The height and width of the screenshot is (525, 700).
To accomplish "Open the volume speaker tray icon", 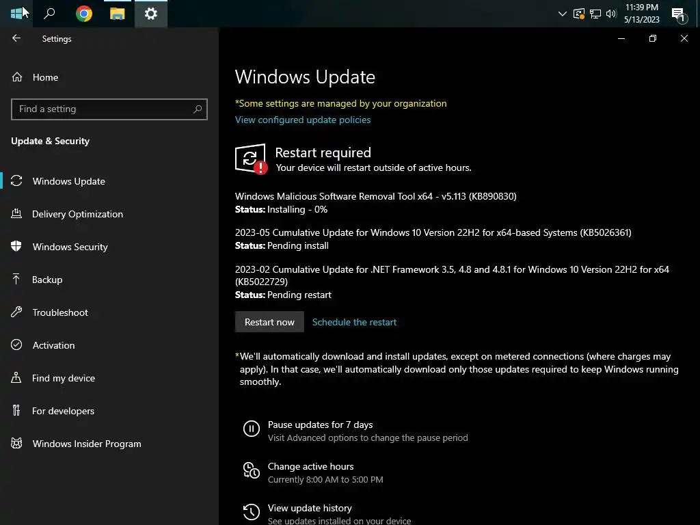I will click(x=611, y=14).
